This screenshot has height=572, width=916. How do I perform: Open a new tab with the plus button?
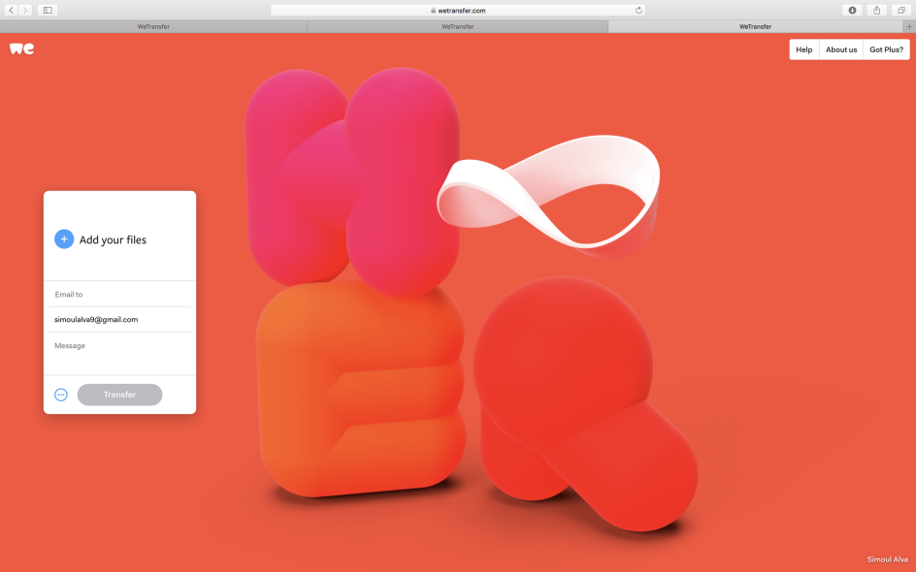(x=908, y=26)
